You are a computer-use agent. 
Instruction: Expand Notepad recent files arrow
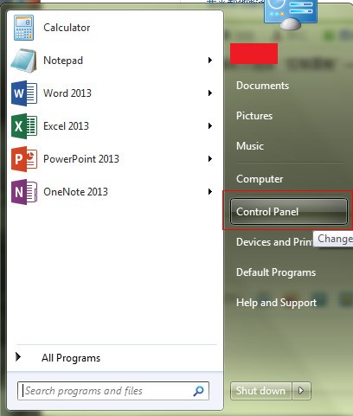[210, 61]
